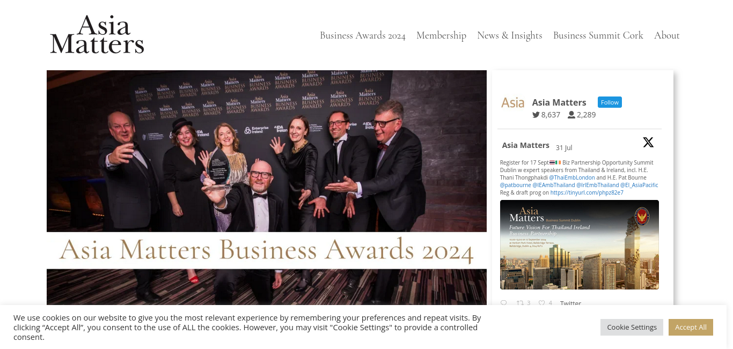Click the tweet reply bubble icon
The width and height of the screenshot is (733, 349).
point(503,303)
